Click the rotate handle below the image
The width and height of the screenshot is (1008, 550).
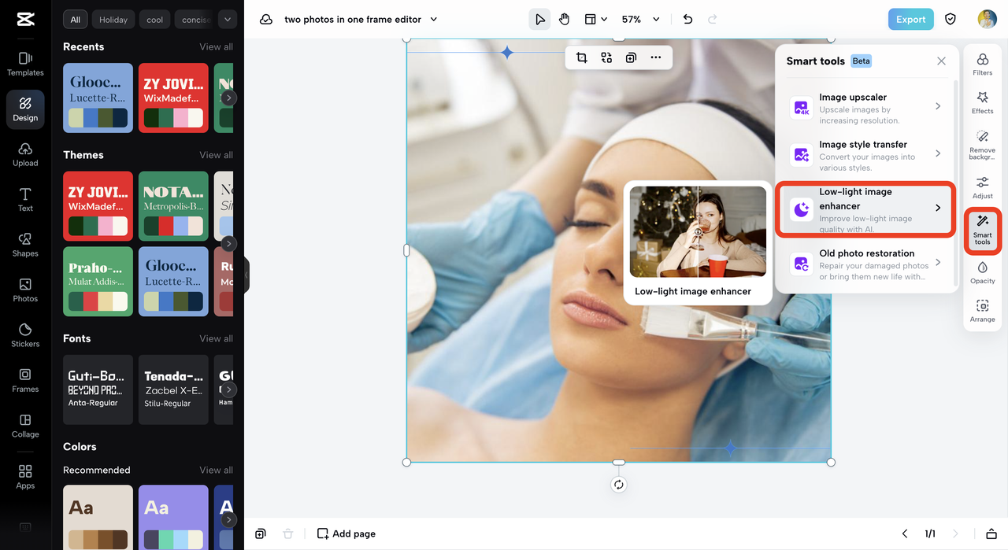click(x=618, y=485)
